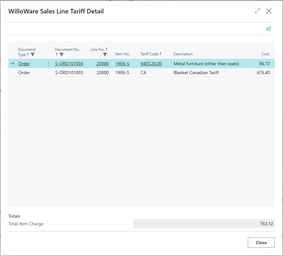The width and height of the screenshot is (283, 256).
Task: Open the row options three-dot menu
Action: pos(49,64)
